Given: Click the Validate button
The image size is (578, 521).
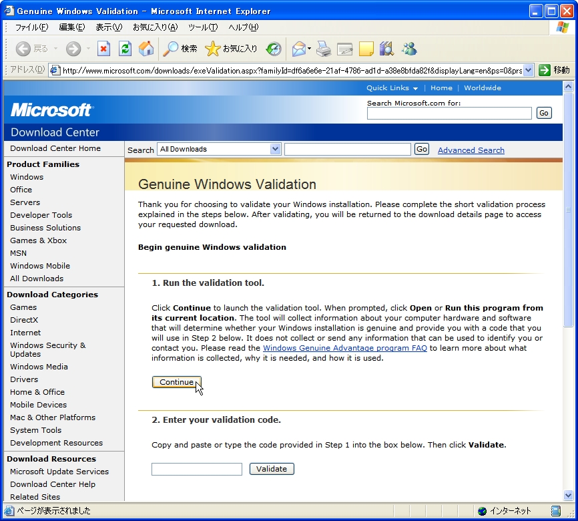Looking at the screenshot, I should tap(272, 469).
